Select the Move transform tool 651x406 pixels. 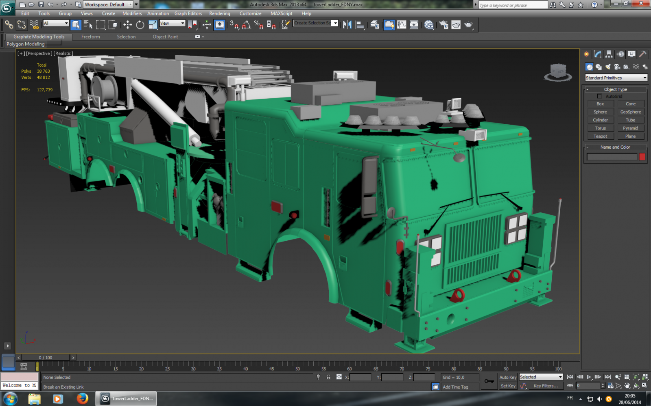click(x=128, y=25)
